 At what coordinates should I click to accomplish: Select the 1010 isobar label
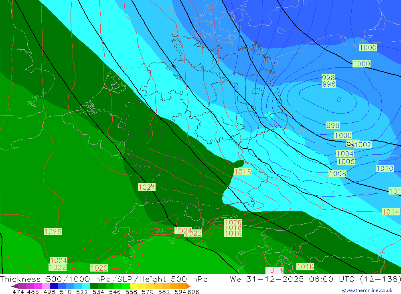click(x=385, y=168)
